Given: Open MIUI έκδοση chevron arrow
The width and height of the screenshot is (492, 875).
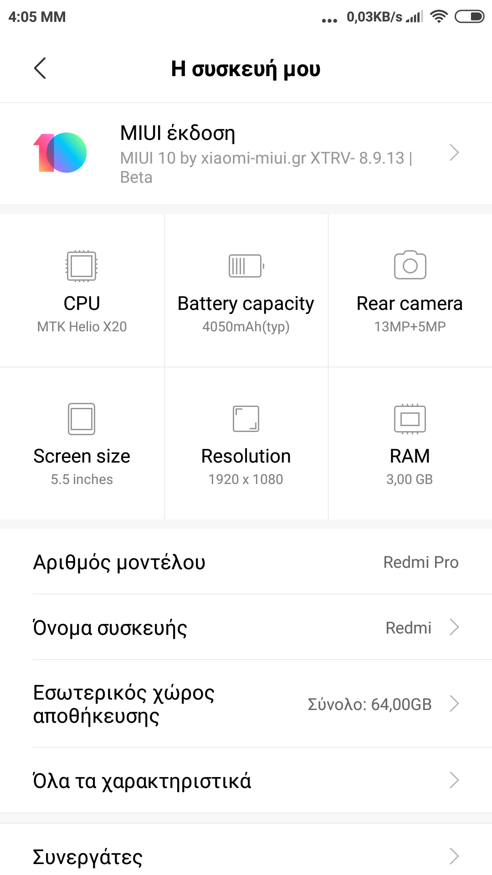Looking at the screenshot, I should coord(454,153).
